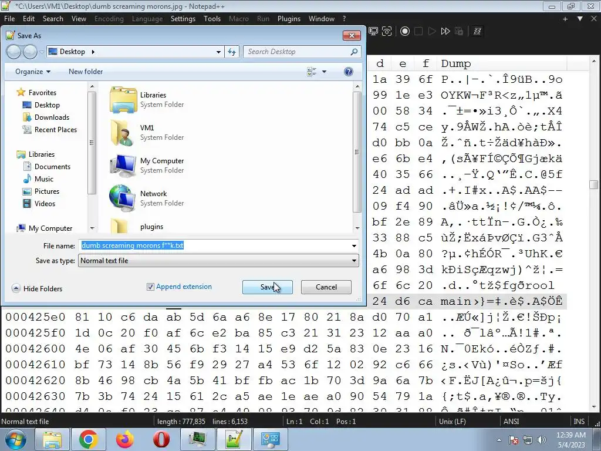Open the Search menu
The height and width of the screenshot is (451, 601).
pyautogui.click(x=53, y=19)
